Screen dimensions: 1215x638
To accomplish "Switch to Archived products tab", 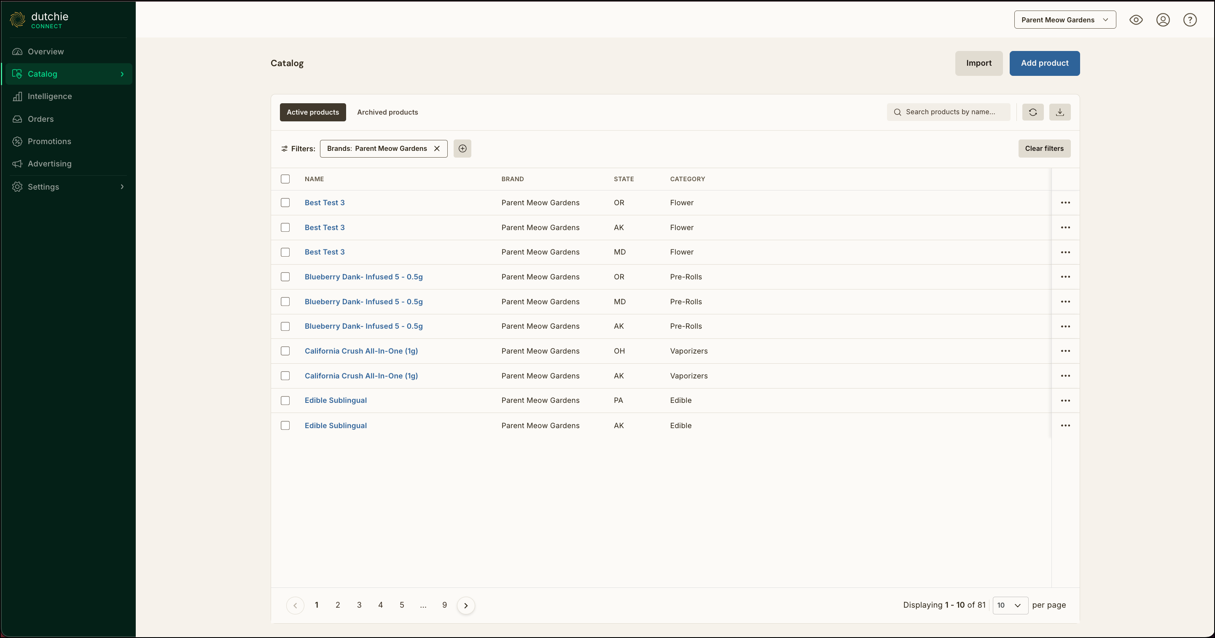I will [x=387, y=112].
